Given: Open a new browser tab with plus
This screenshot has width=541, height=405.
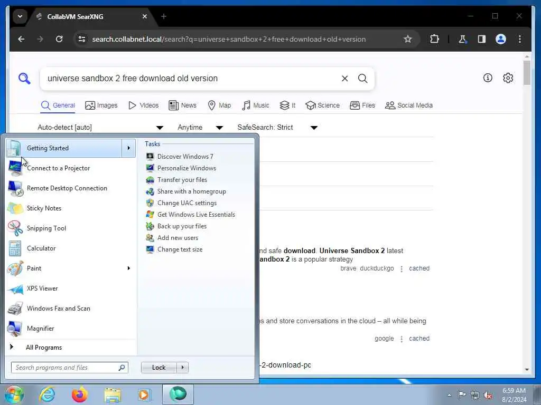Looking at the screenshot, I should (x=164, y=16).
